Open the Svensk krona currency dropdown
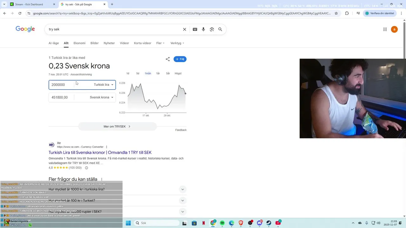 pos(101,97)
